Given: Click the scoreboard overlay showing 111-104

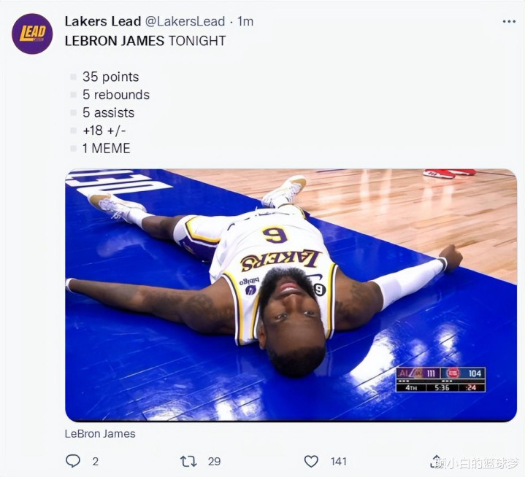Looking at the screenshot, I should 440,380.
